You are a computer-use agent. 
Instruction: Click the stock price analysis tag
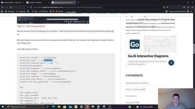[147, 27]
